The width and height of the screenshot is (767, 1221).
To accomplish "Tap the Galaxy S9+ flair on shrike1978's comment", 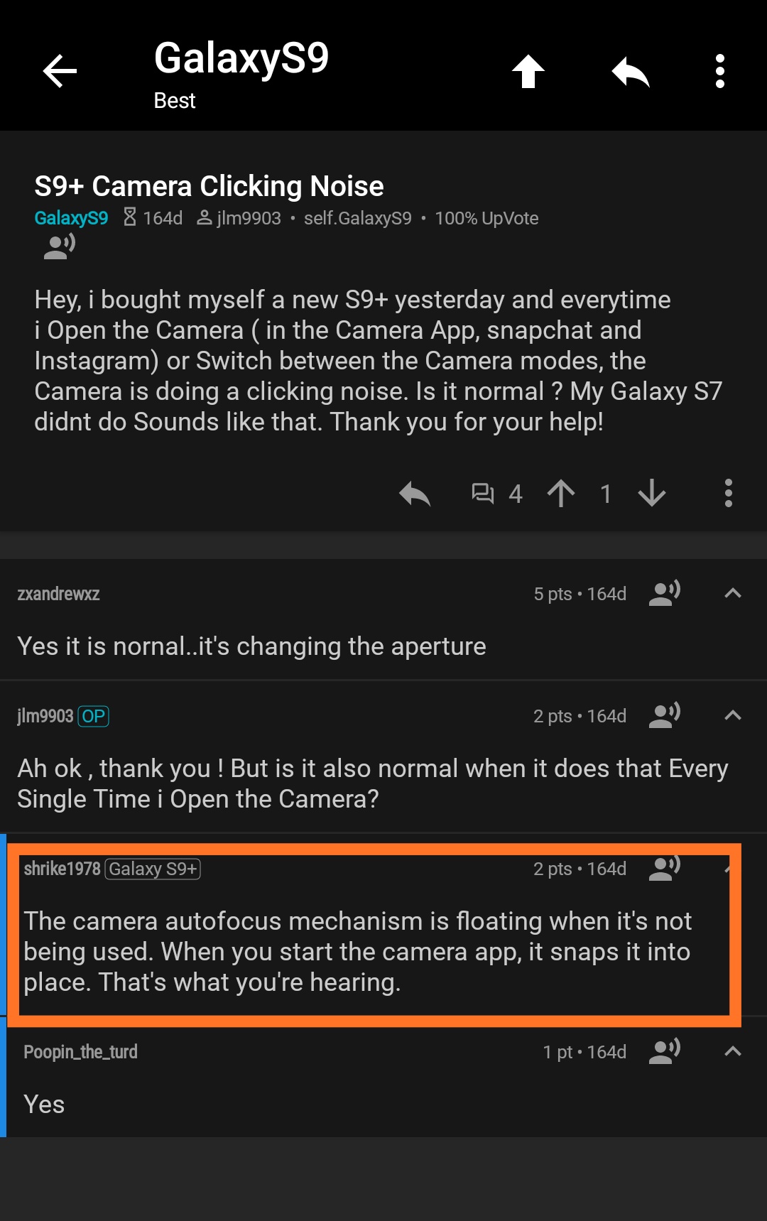I will (153, 869).
